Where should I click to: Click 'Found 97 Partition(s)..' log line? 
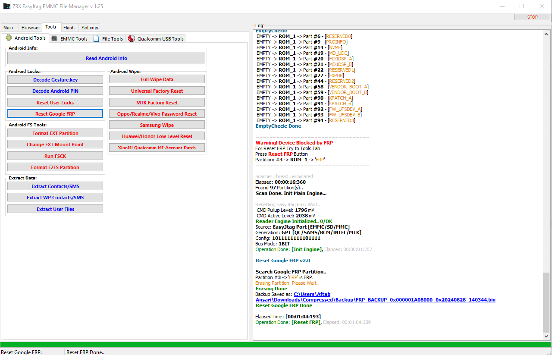(279, 188)
